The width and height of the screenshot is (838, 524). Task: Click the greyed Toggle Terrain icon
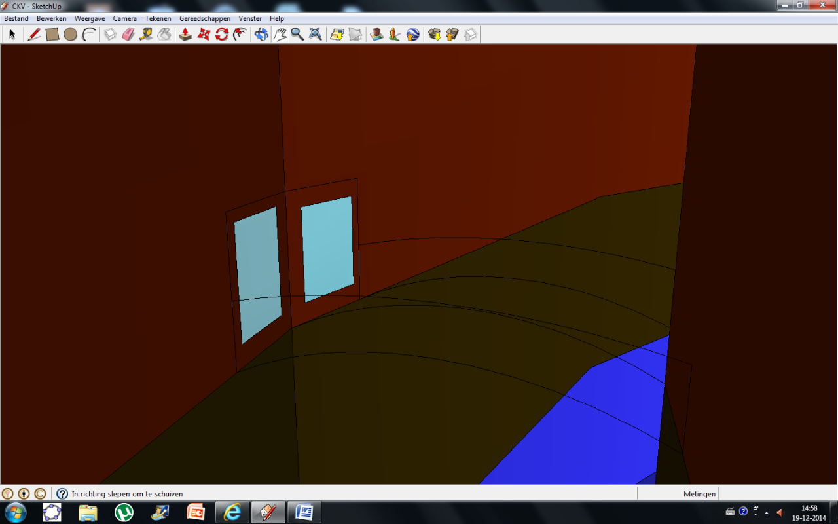(355, 35)
